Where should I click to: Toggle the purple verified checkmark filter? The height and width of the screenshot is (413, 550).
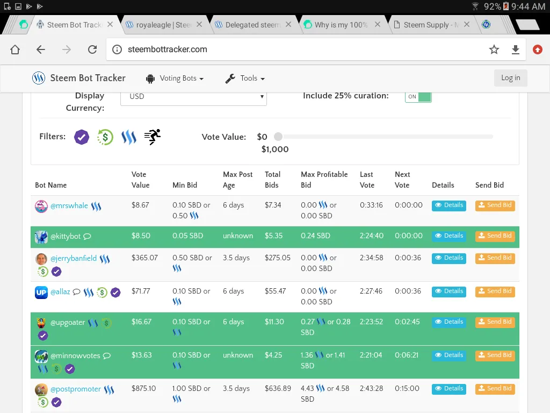point(82,137)
